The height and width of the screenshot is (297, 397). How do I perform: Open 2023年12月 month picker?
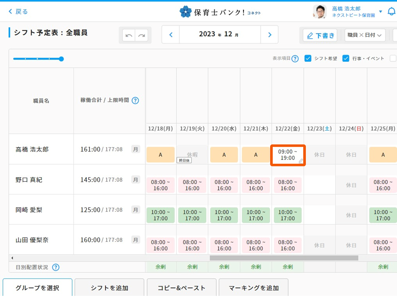220,35
